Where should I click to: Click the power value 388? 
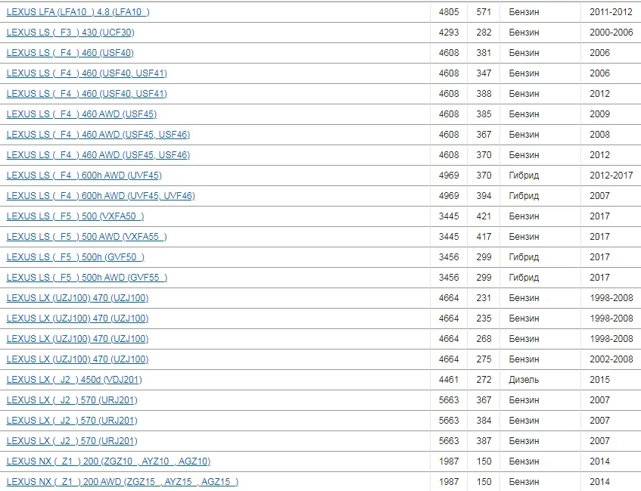coord(484,94)
